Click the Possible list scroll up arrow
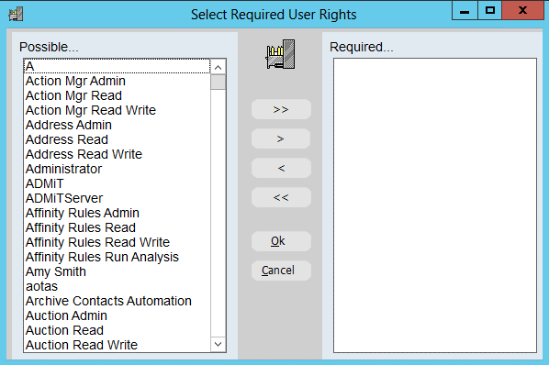The height and width of the screenshot is (365, 549). tap(218, 67)
